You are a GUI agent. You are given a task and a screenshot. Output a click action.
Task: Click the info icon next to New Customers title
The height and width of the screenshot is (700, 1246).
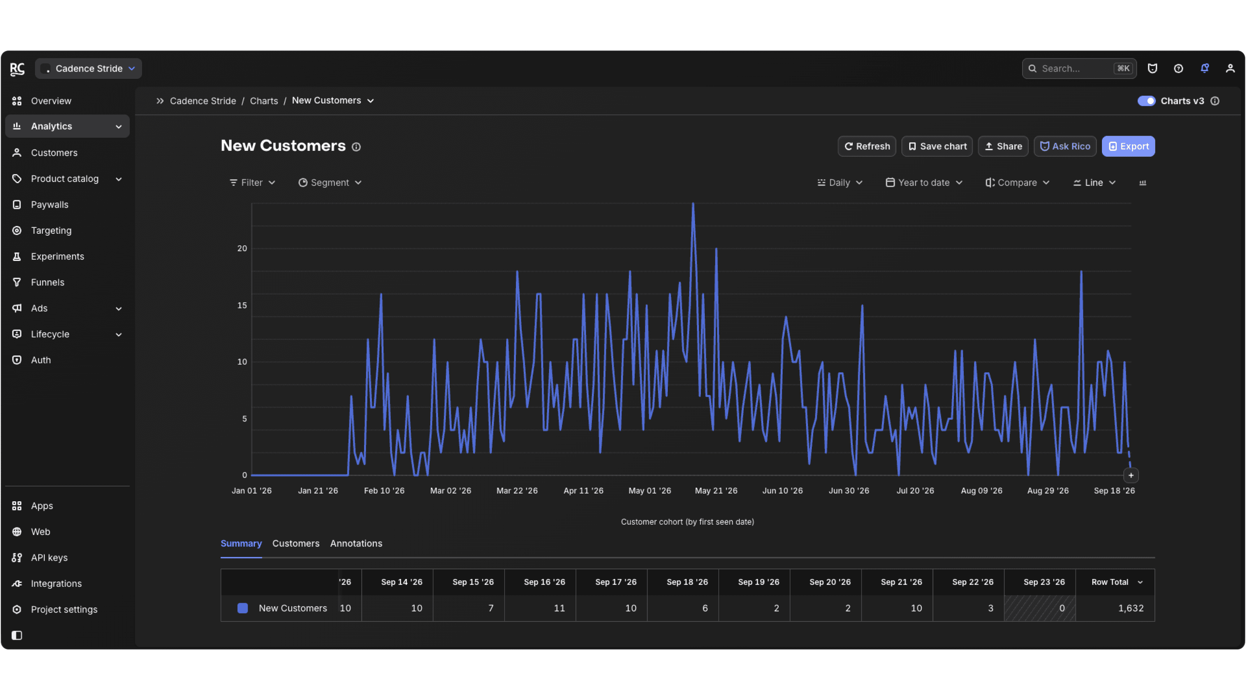pos(356,147)
